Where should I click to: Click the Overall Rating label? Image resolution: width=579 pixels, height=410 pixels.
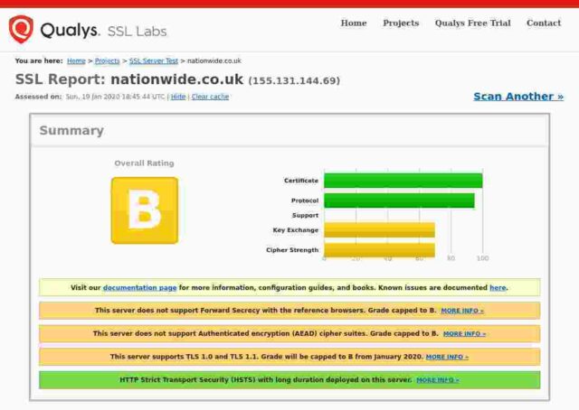click(x=144, y=163)
